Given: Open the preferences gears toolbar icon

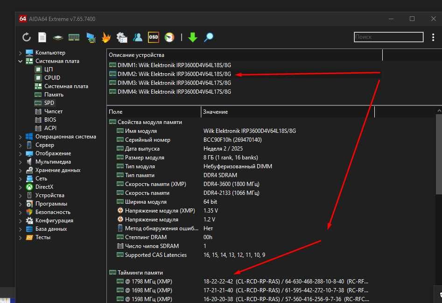Looking at the screenshot, I should (x=122, y=37).
